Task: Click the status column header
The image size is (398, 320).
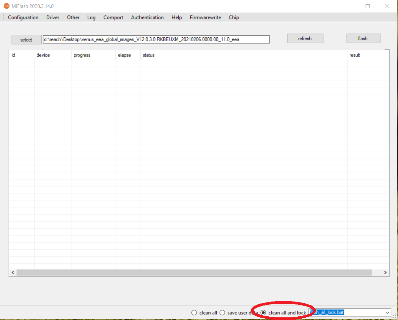Action: pos(244,55)
